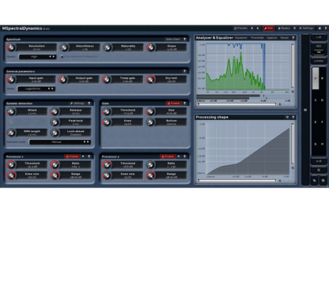Toggle Use maximum frequency option
Image resolution: width=329 pixels, height=297 pixels.
pyautogui.click(x=79, y=57)
